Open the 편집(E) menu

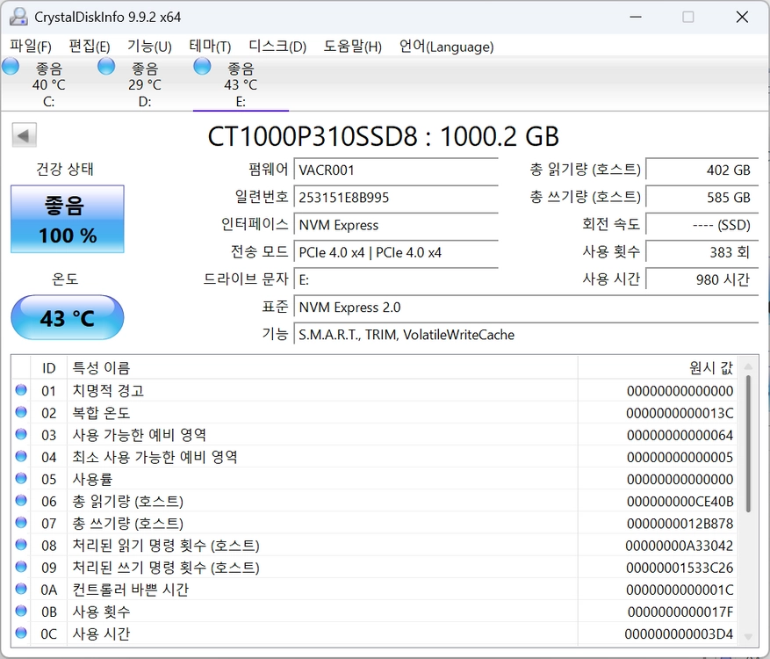(90, 47)
